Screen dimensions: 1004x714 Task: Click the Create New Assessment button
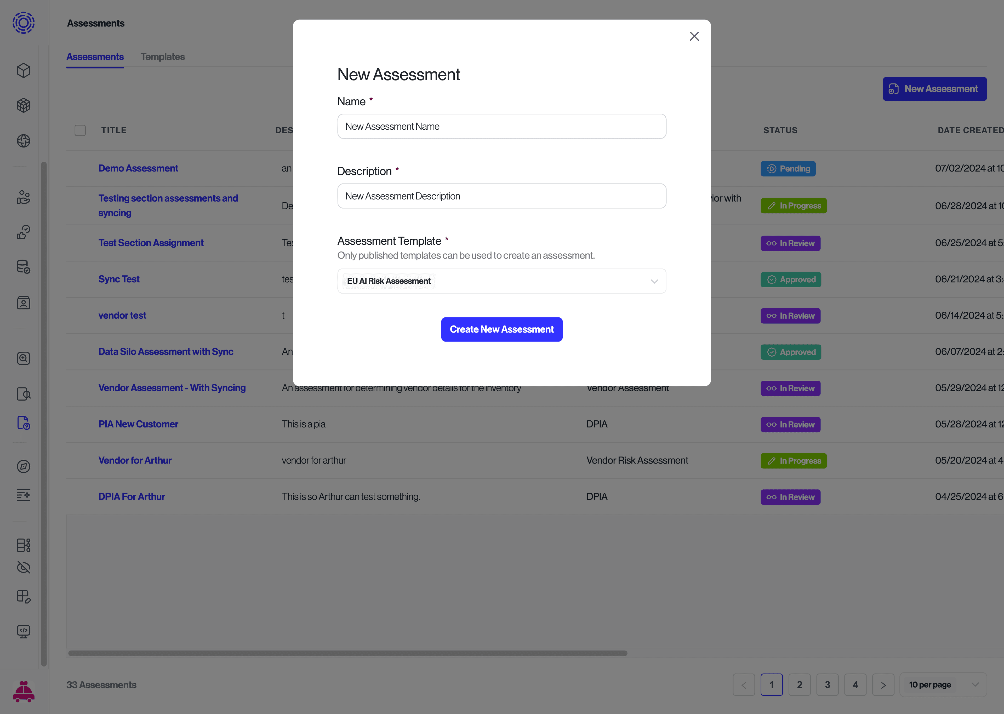click(501, 329)
